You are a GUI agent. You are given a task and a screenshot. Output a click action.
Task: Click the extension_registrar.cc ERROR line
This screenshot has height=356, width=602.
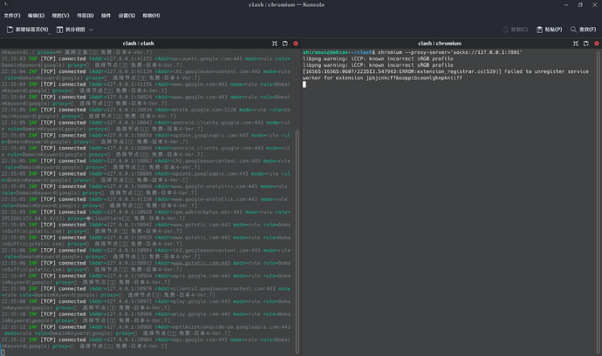(445, 71)
